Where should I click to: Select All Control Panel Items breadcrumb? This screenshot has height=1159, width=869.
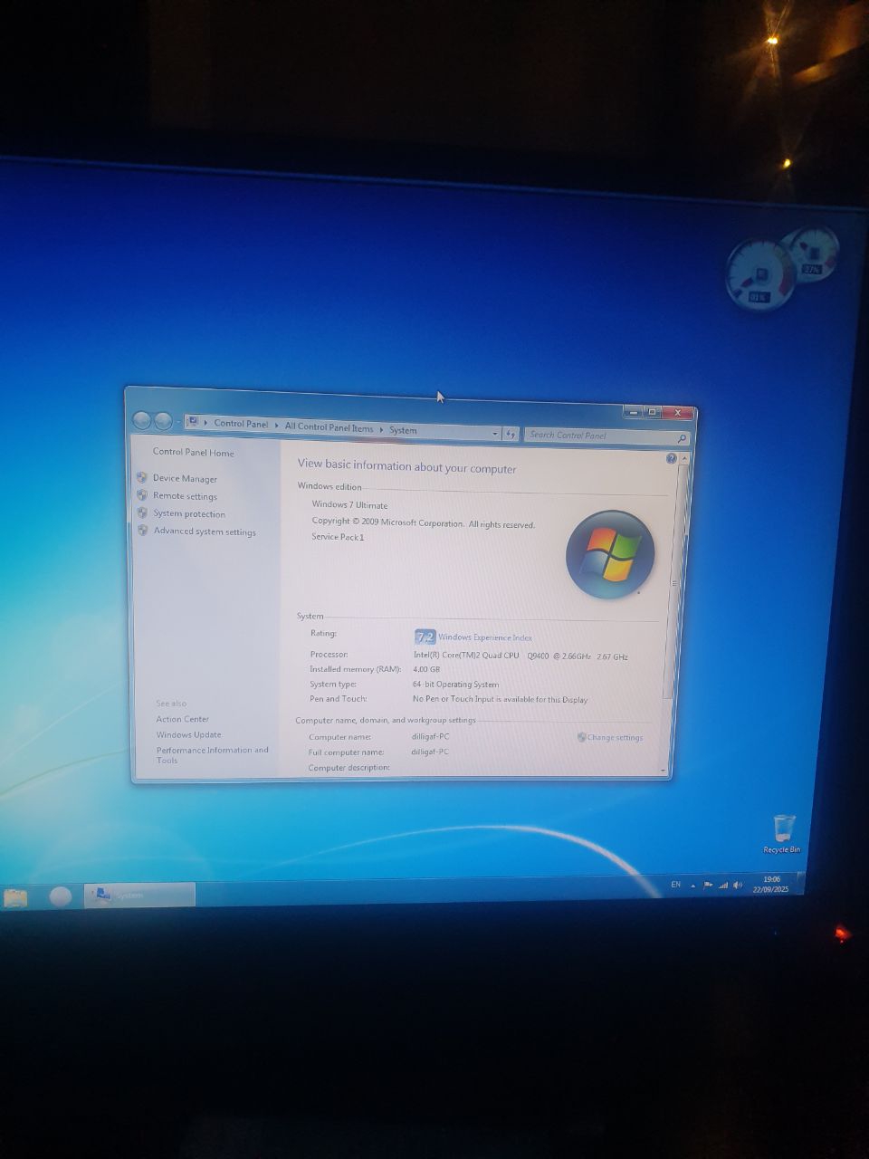329,427
